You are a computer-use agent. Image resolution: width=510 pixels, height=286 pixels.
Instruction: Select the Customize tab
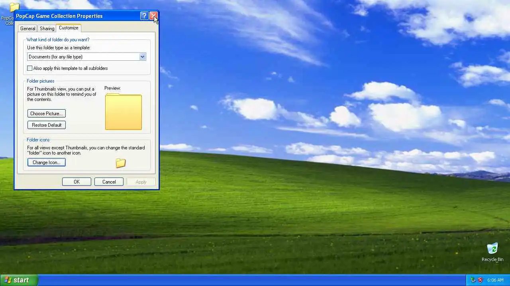(69, 28)
